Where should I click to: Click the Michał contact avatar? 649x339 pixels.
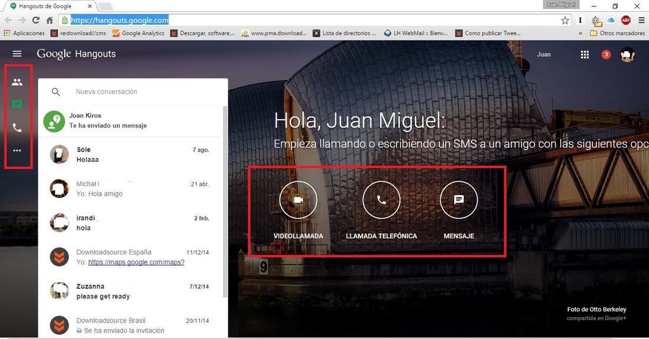pyautogui.click(x=59, y=189)
